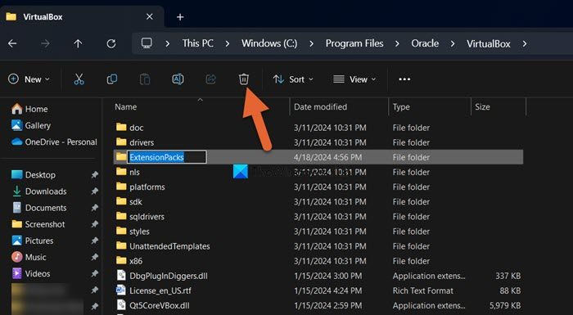Click the Paste clipboard icon
The image size is (573, 315).
click(145, 79)
